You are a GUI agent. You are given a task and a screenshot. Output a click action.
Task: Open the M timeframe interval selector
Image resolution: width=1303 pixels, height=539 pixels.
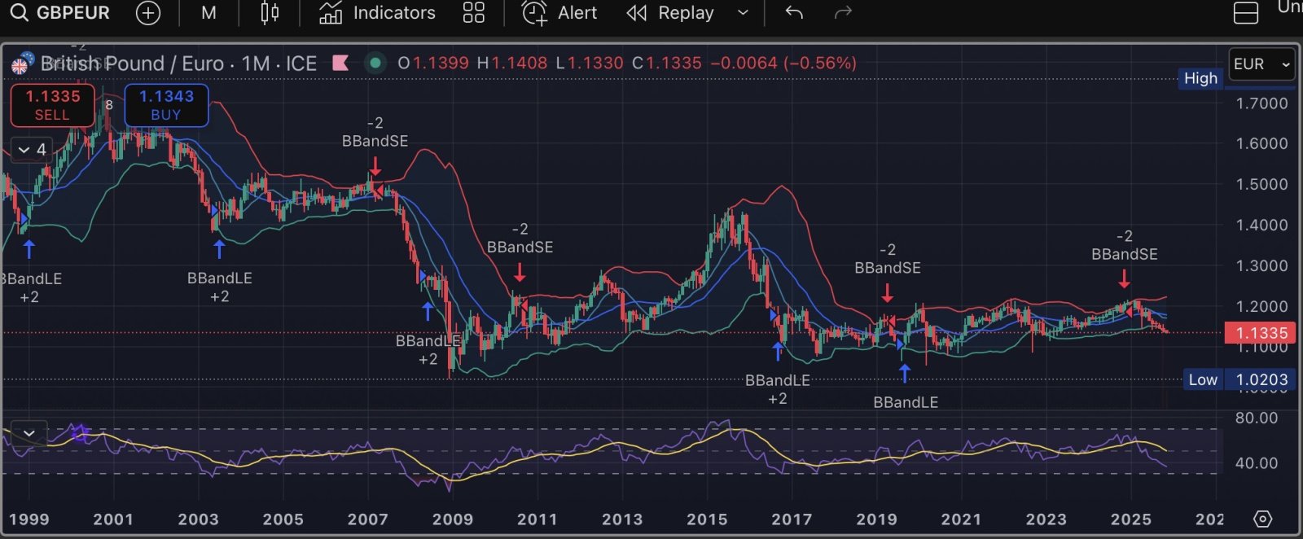(208, 13)
